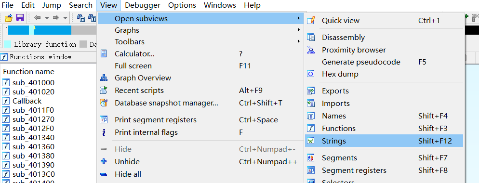Image resolution: width=479 pixels, height=183 pixels.
Task: Click the blue navigation band overview
Action: [40, 30]
